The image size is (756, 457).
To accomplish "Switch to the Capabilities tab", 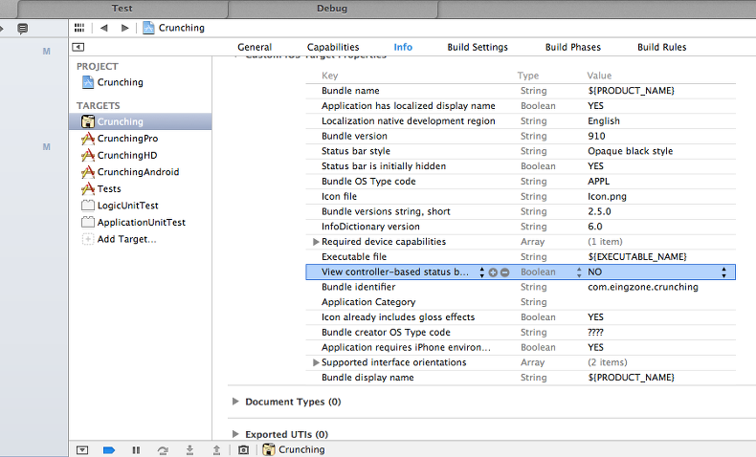I will tap(333, 47).
